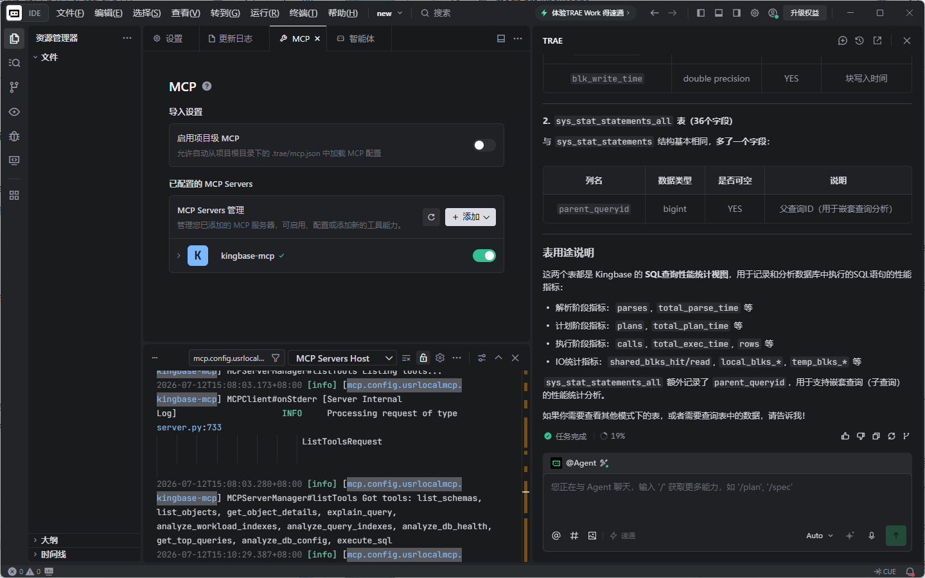Screen dimensions: 925x578
Task: Click the sparkle optimize prompt icon
Action: [x=850, y=536]
